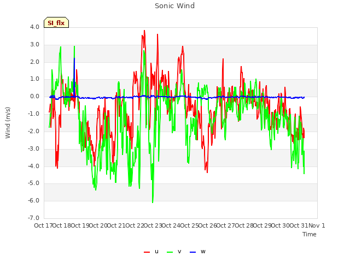Click the Oct 26 x-axis tick label
The height and width of the screenshot is (262, 350).
point(208,225)
